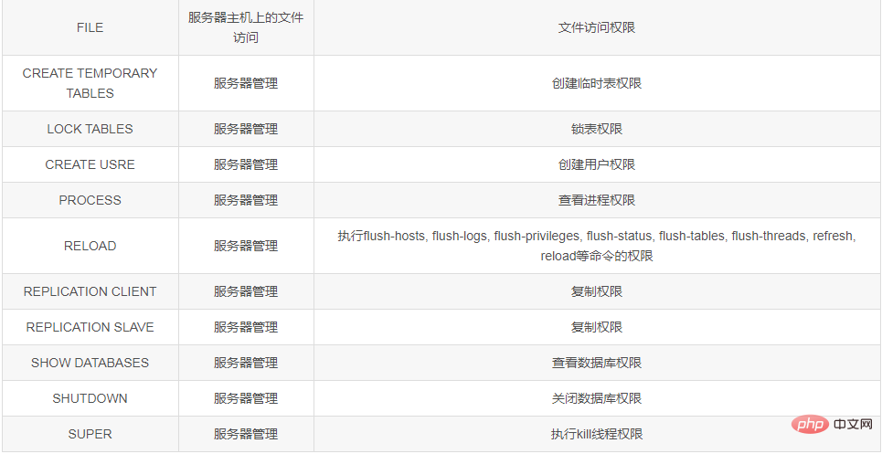Click the 关闭数据库权限 description cell
Viewport: 882px width, 454px height.
[597, 398]
